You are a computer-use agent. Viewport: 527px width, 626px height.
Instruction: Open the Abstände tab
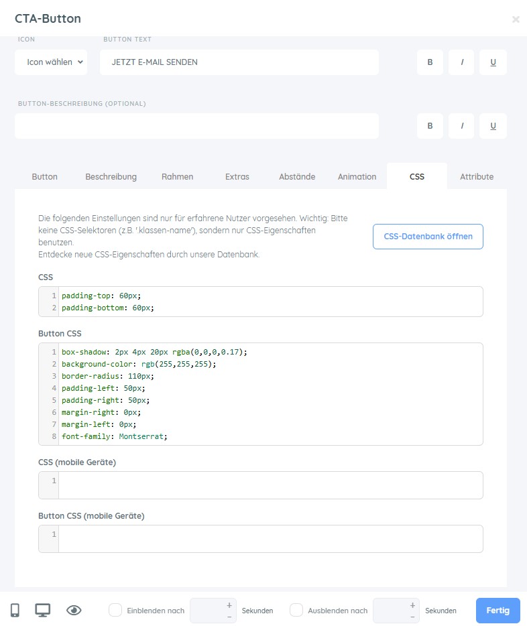click(297, 176)
